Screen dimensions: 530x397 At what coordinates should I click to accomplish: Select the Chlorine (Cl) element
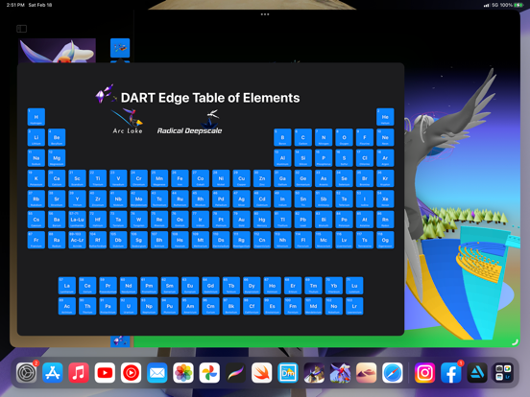(365, 158)
